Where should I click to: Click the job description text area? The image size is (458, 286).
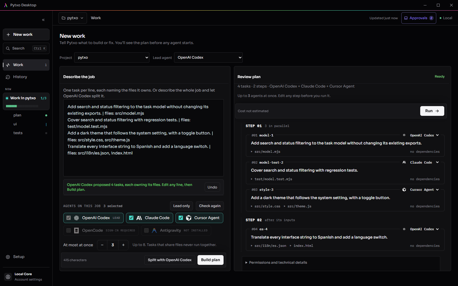pyautogui.click(x=143, y=138)
